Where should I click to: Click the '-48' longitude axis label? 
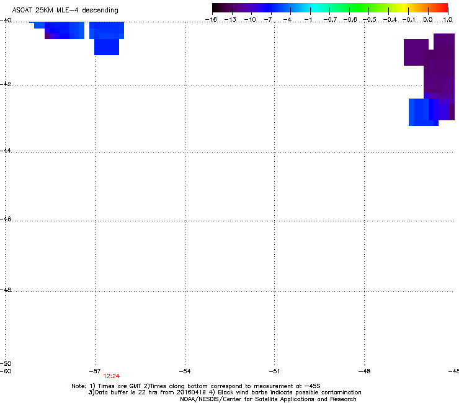tap(365, 371)
